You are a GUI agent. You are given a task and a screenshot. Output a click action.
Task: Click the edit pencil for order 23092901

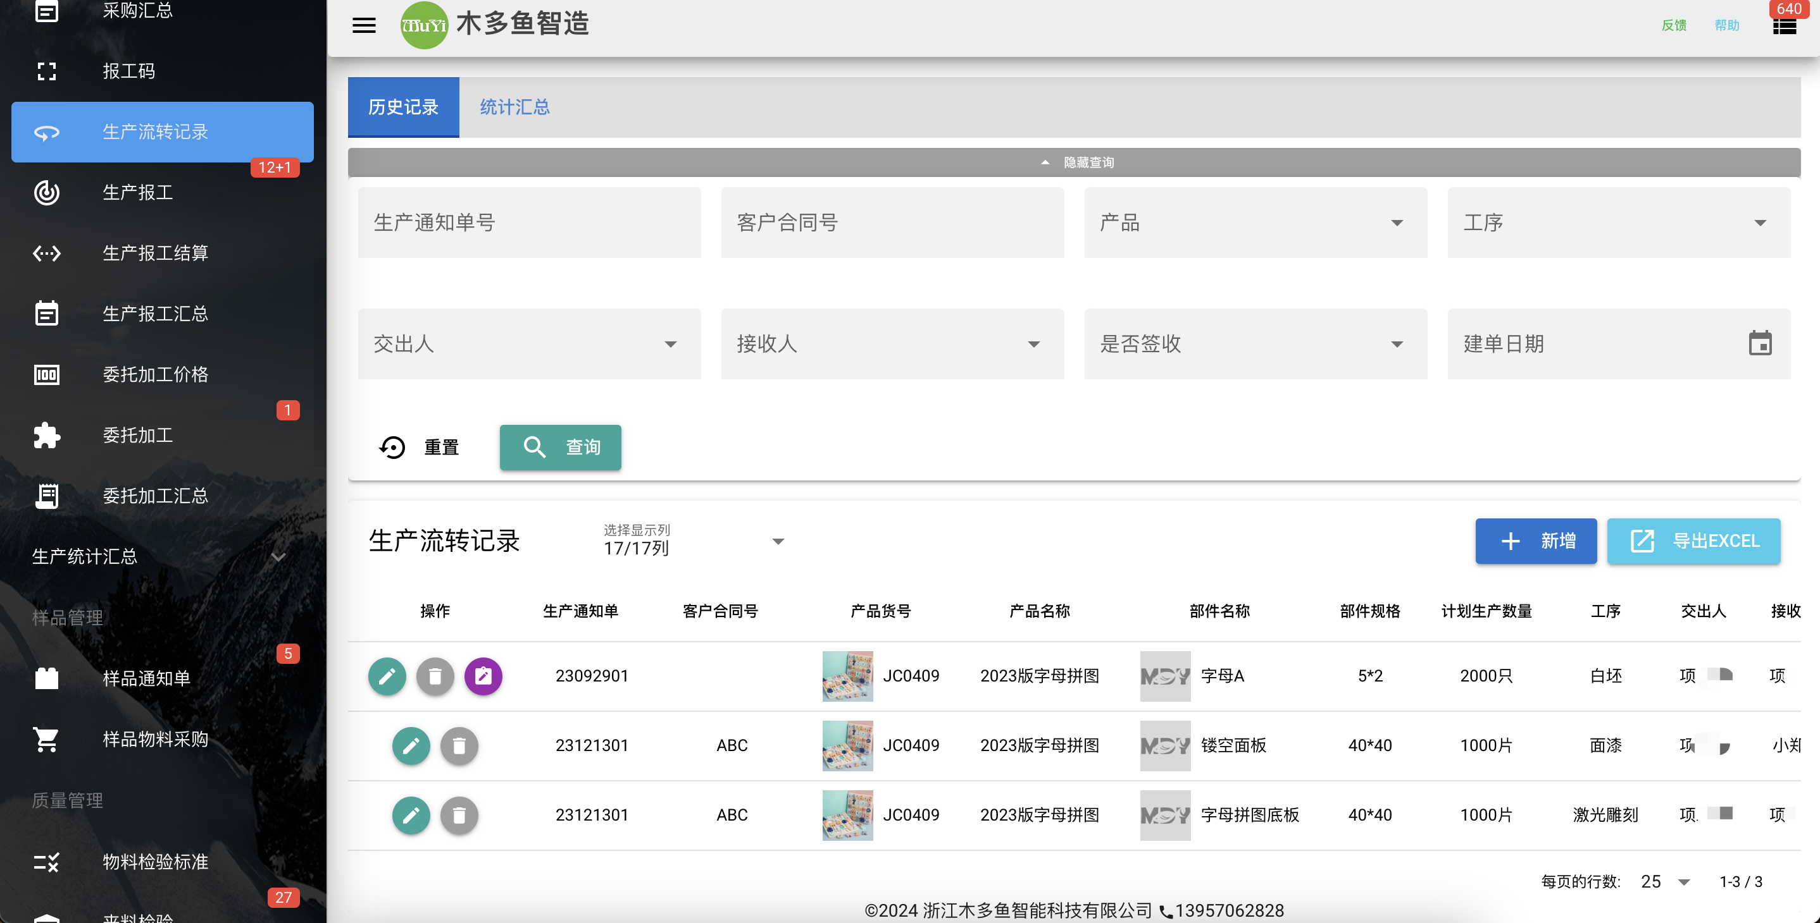[387, 676]
